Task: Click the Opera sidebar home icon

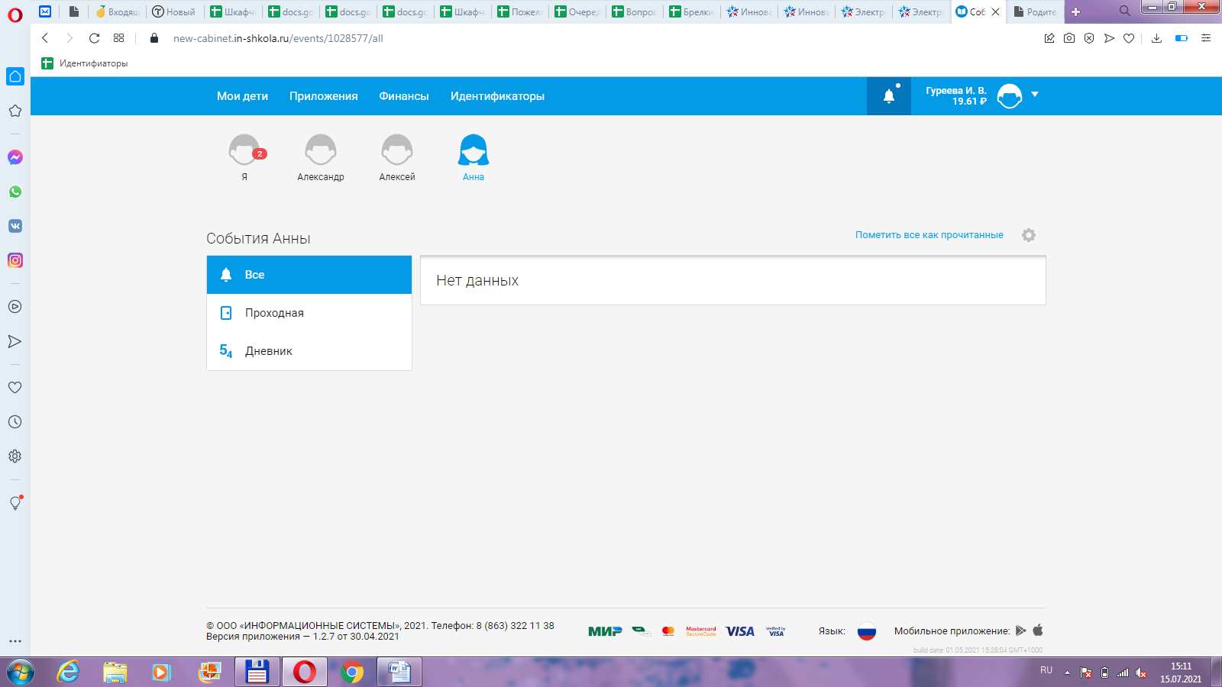Action: click(x=15, y=76)
